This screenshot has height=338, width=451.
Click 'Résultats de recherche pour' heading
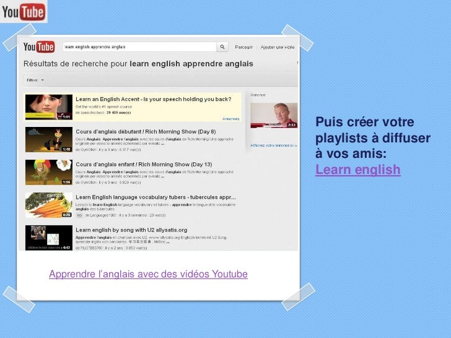138,64
